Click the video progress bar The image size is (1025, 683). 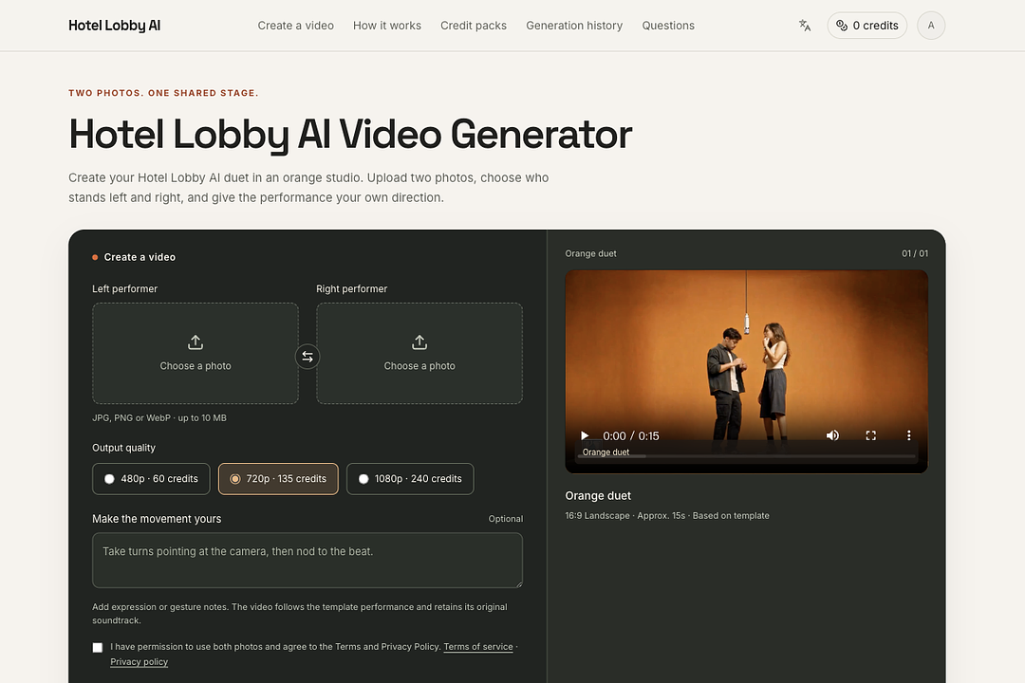pos(747,456)
